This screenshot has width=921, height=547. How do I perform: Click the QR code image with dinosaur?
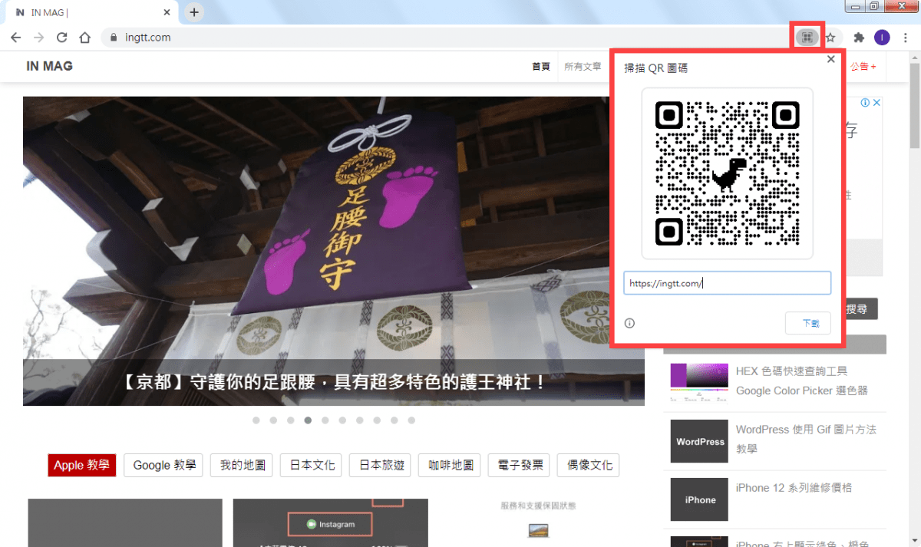pos(727,173)
